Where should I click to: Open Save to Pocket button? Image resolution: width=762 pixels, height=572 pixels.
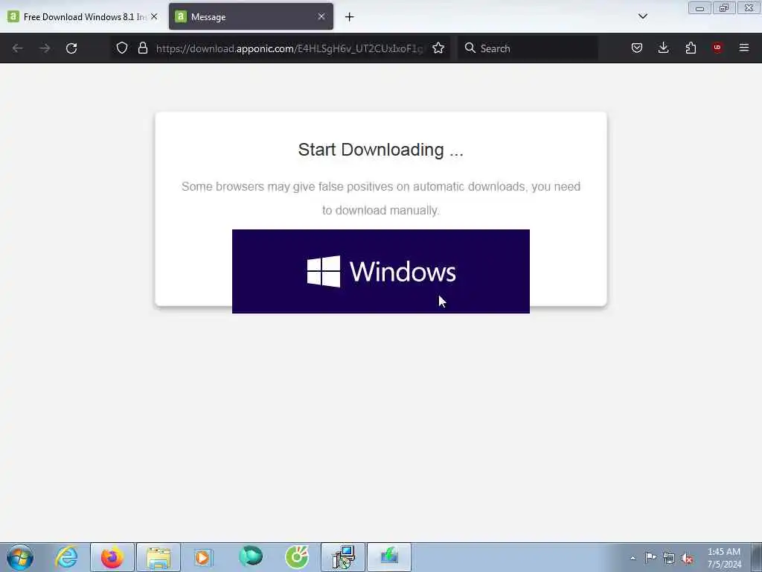(637, 48)
